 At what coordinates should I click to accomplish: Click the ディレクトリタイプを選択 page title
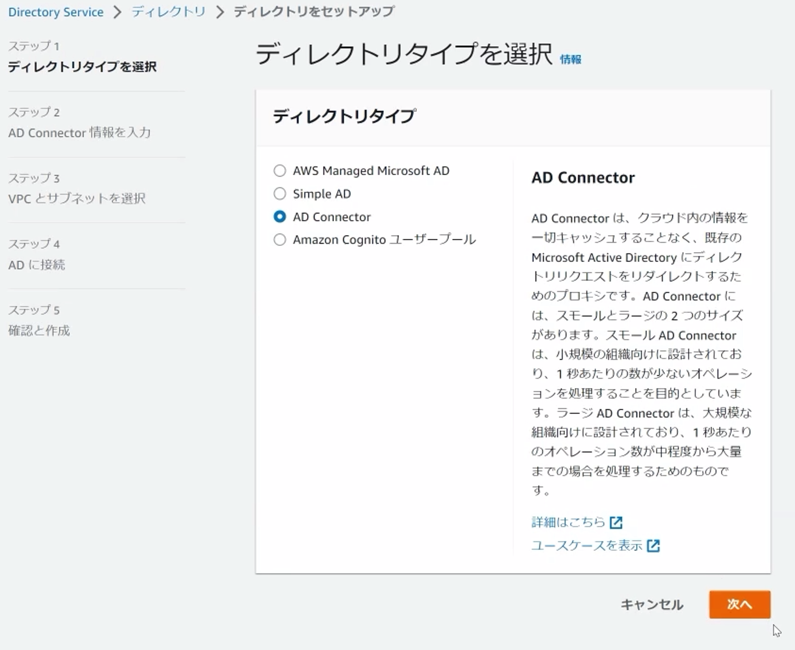pos(404,53)
